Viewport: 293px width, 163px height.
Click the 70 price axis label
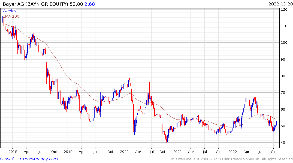pos(283,93)
